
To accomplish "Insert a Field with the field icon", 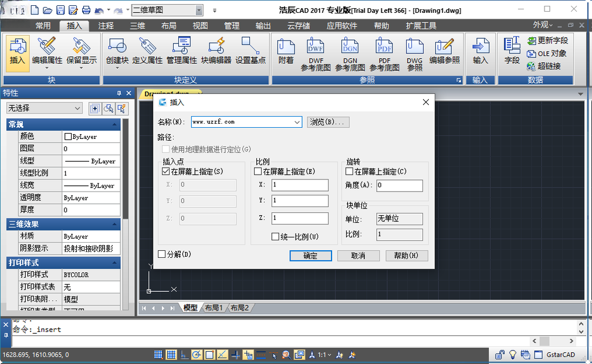I will tap(512, 51).
